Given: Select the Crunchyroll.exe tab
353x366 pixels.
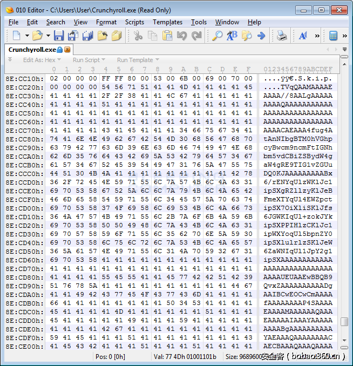Looking at the screenshot, I should click(32, 49).
